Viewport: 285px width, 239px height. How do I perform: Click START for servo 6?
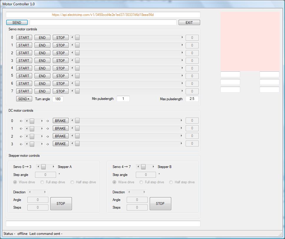tap(24, 83)
